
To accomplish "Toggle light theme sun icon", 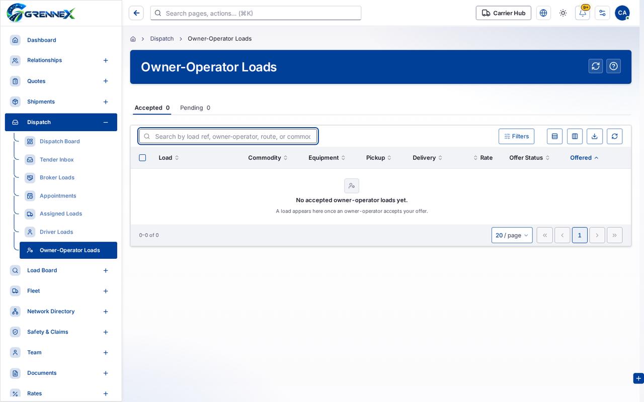I will point(563,13).
